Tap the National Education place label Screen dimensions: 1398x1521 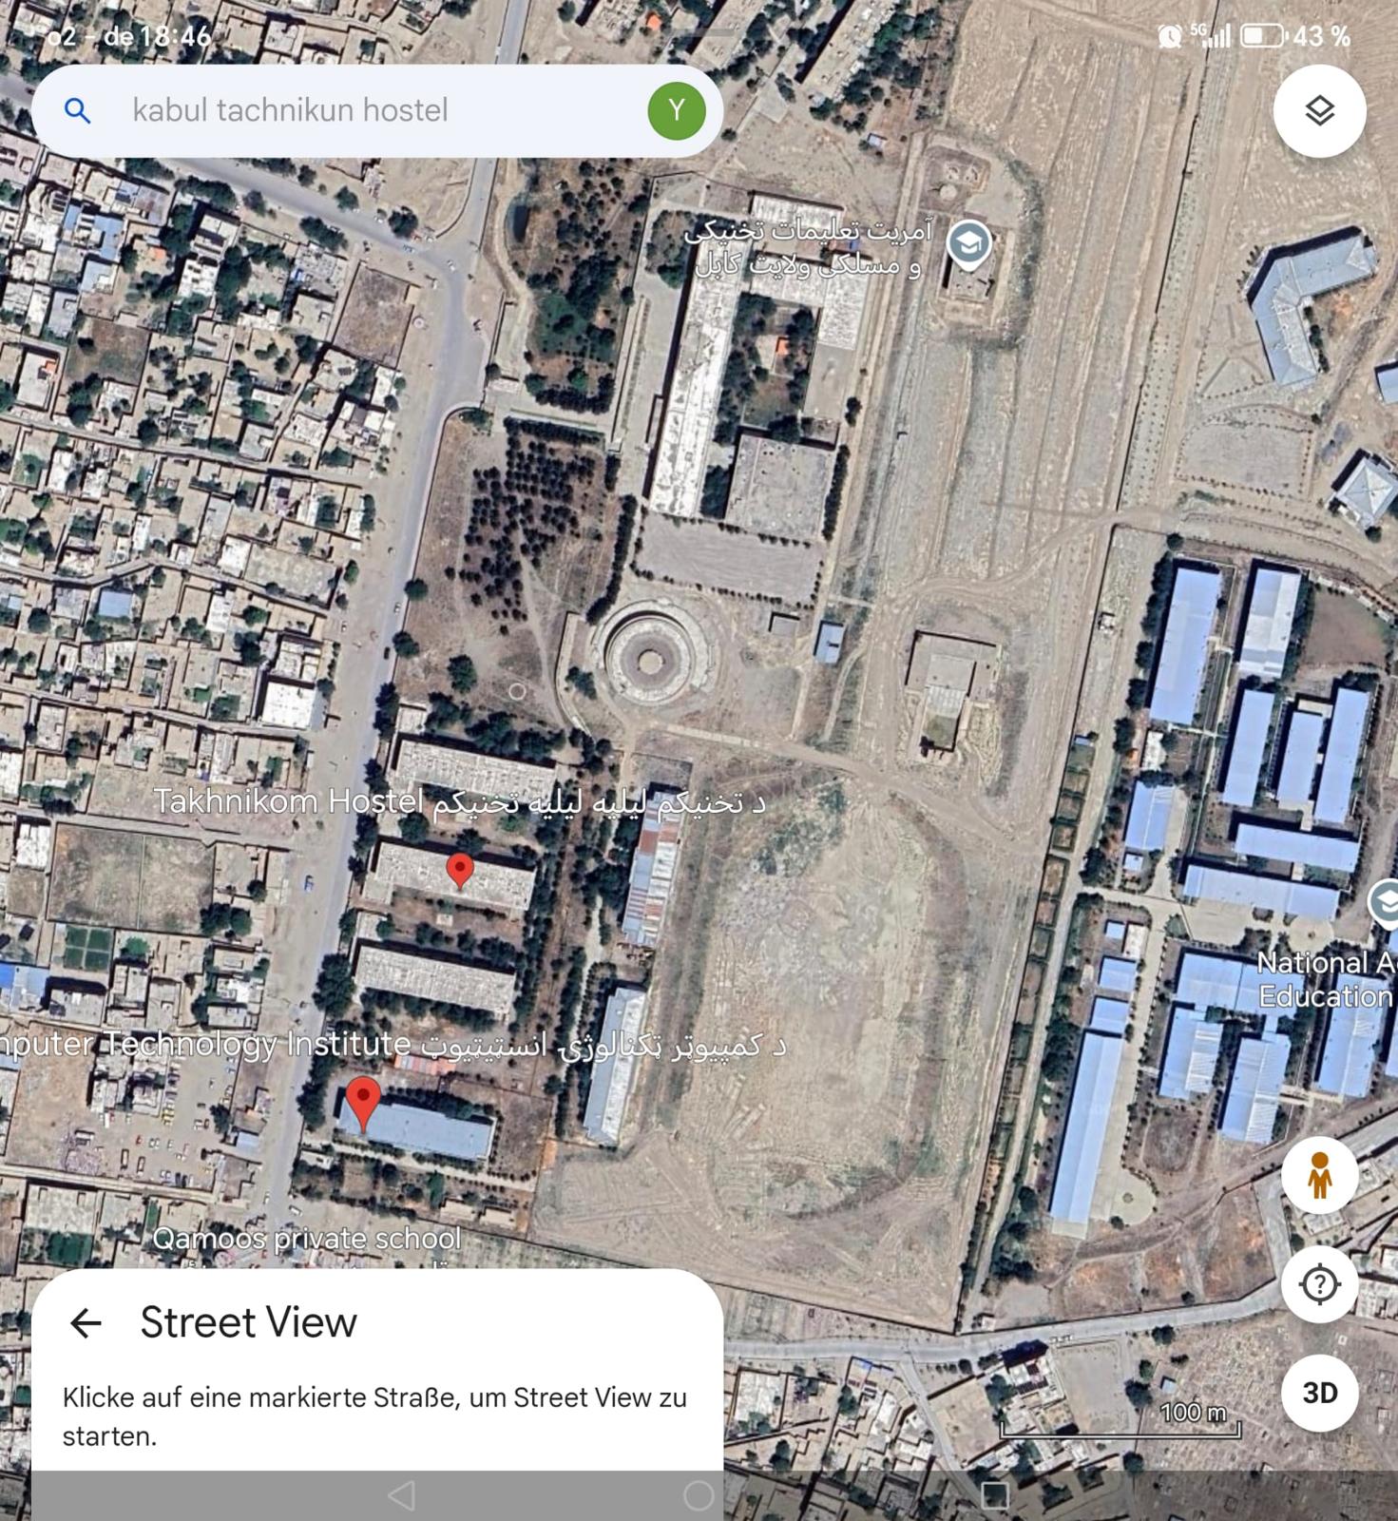(x=1327, y=979)
